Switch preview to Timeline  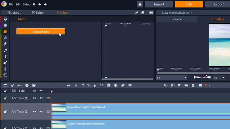pyautogui.click(x=218, y=19)
